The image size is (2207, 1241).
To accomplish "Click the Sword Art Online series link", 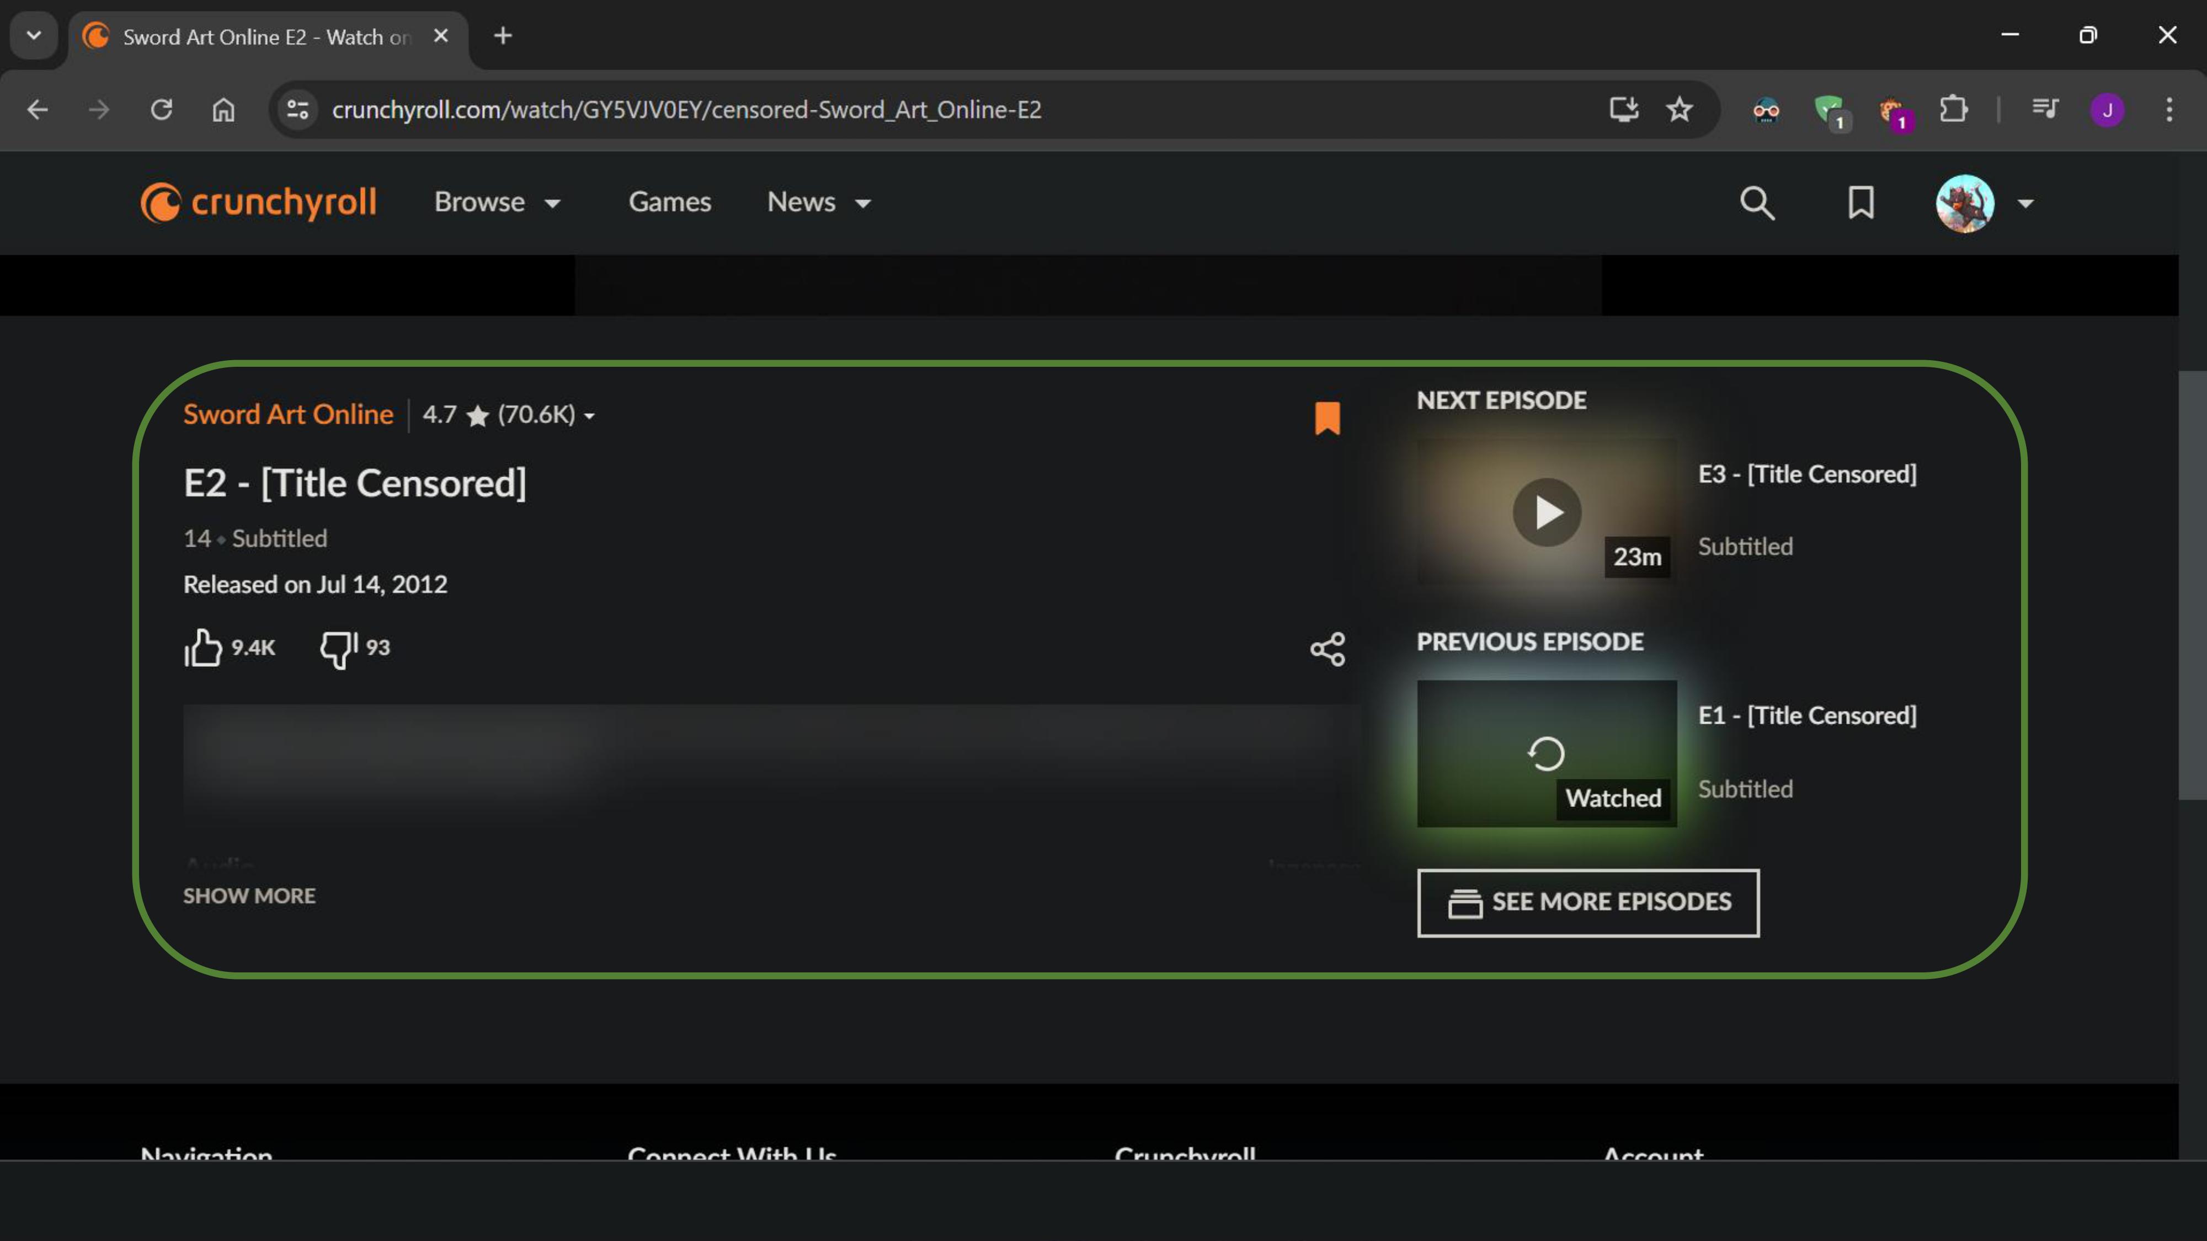I will pyautogui.click(x=288, y=415).
